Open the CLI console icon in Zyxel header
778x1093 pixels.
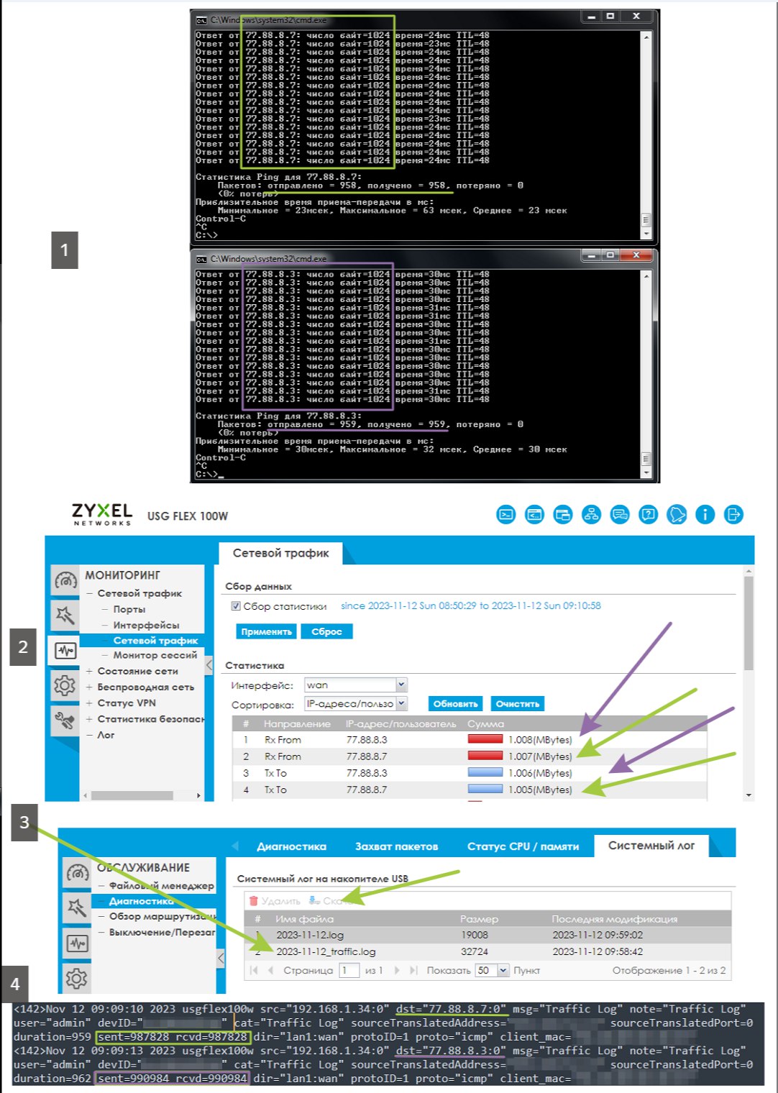[x=506, y=515]
